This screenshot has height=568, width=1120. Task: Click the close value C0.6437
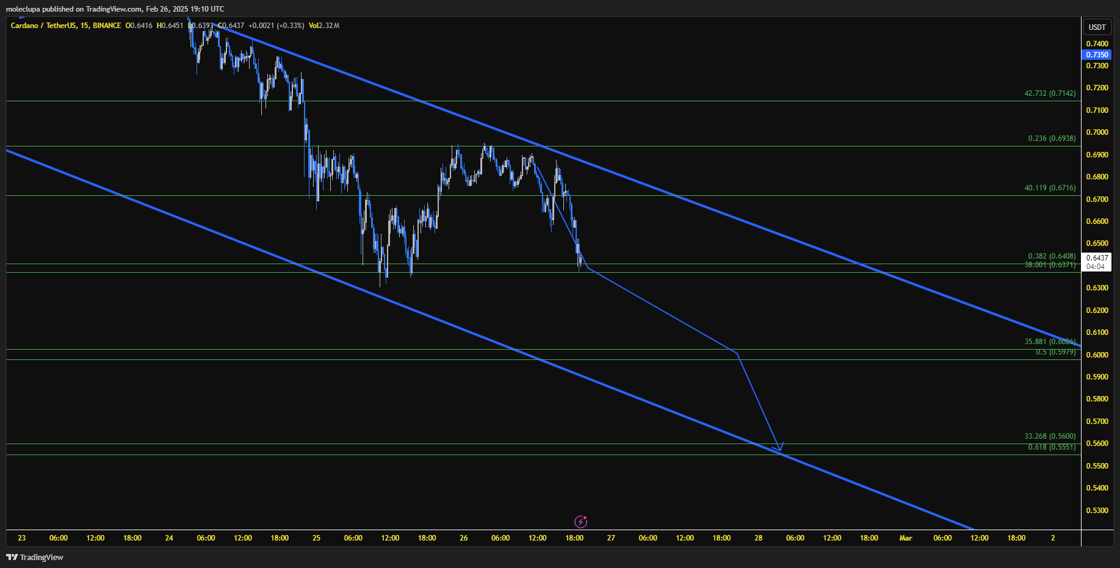click(x=231, y=26)
